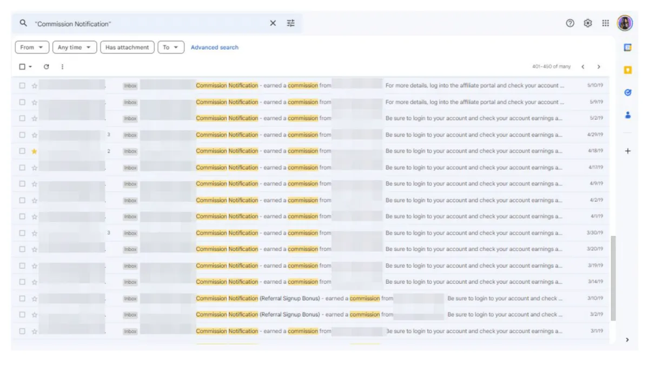The width and height of the screenshot is (649, 365).
Task: Click the vertical scrollbar thumb
Action: coord(613,278)
